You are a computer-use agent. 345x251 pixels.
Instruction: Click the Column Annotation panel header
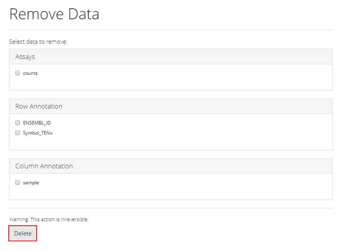click(171, 166)
